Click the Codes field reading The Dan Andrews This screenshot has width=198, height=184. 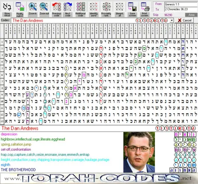(90, 20)
